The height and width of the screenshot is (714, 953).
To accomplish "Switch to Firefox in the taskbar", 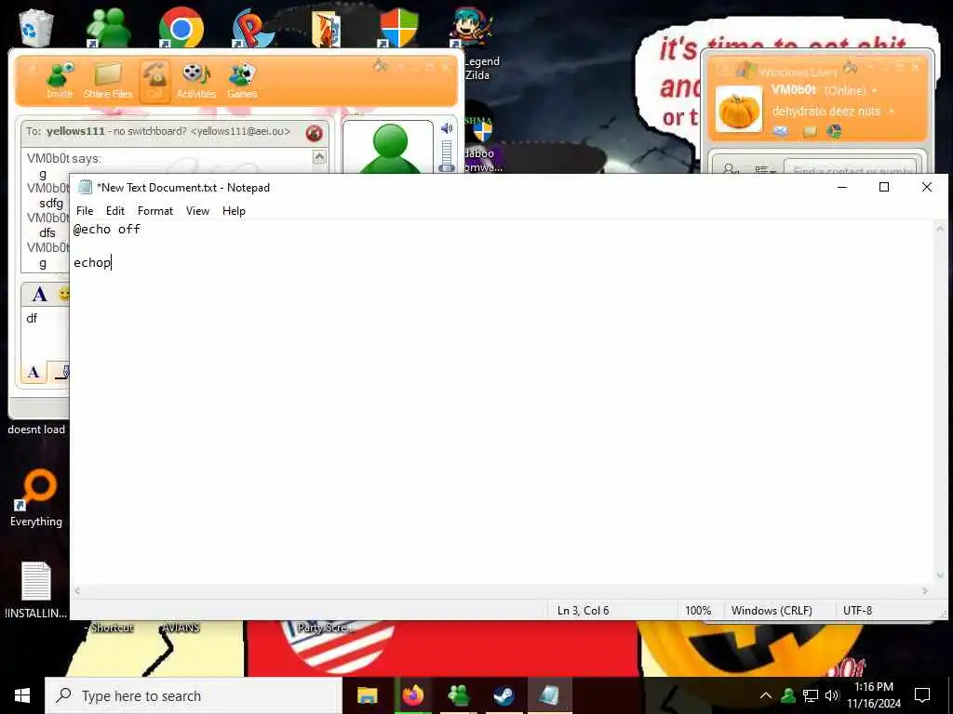I will (412, 695).
